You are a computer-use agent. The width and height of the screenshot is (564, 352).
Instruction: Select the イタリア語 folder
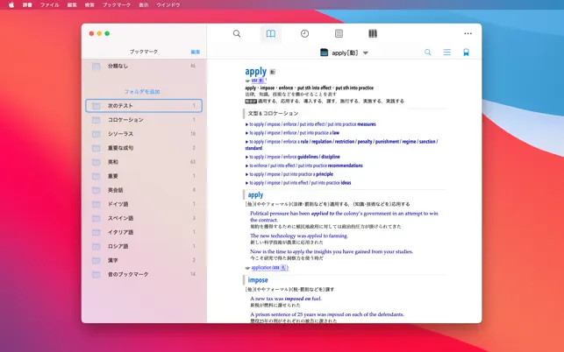(144, 232)
